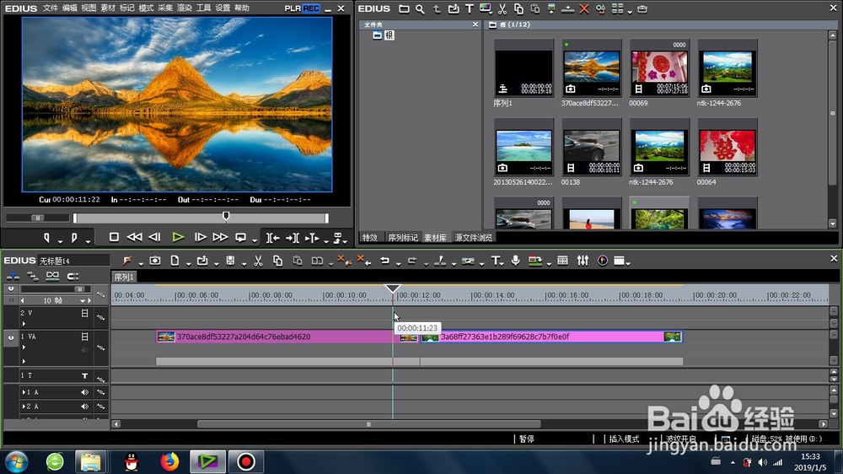Switch to the 源文件浏览 tab

pyautogui.click(x=473, y=237)
